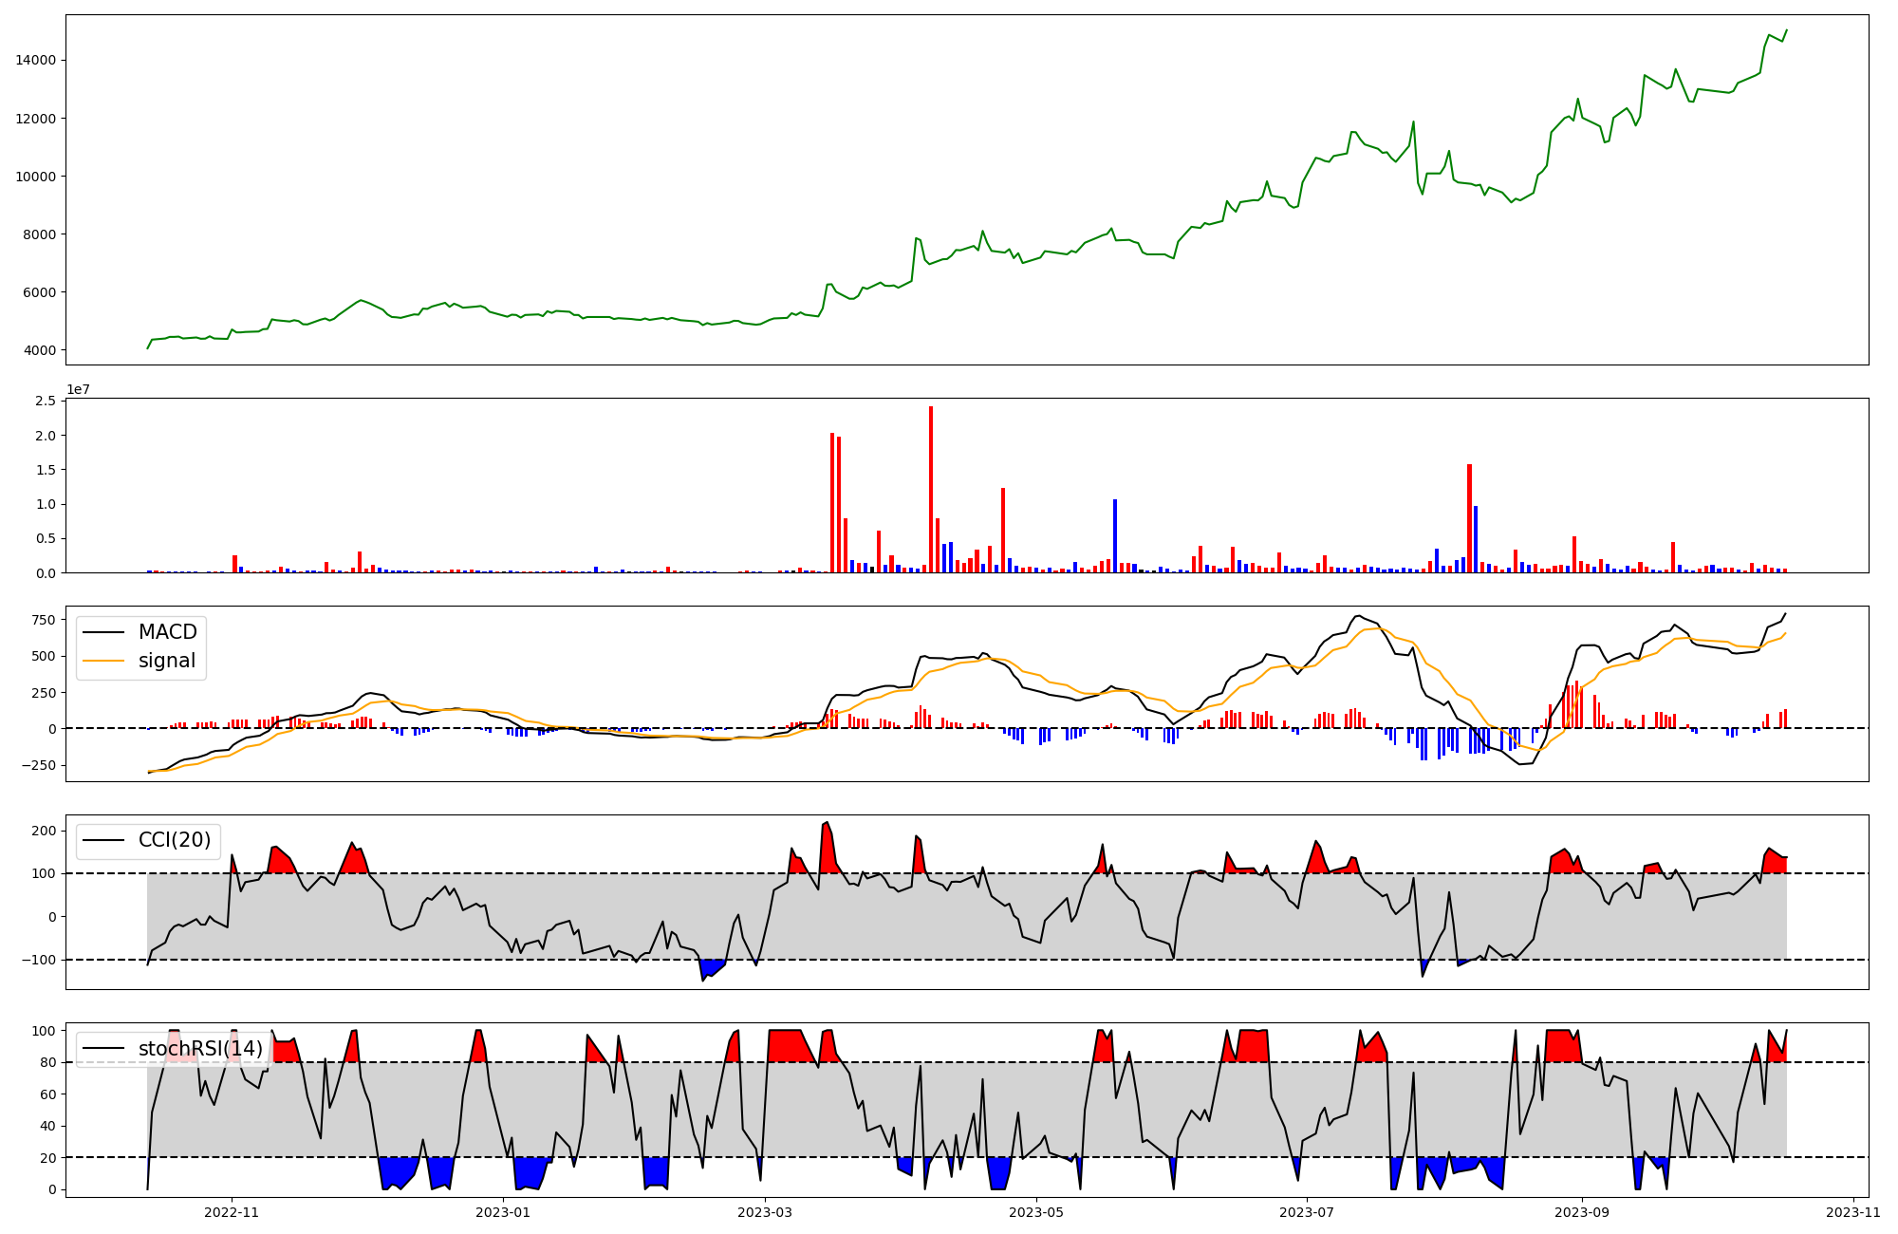
Task: Click the 2023-07 x-axis date label
Action: (x=1307, y=1212)
